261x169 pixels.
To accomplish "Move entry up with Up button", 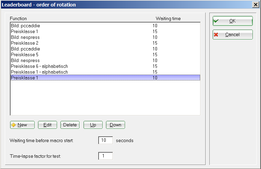I will (x=93, y=125).
